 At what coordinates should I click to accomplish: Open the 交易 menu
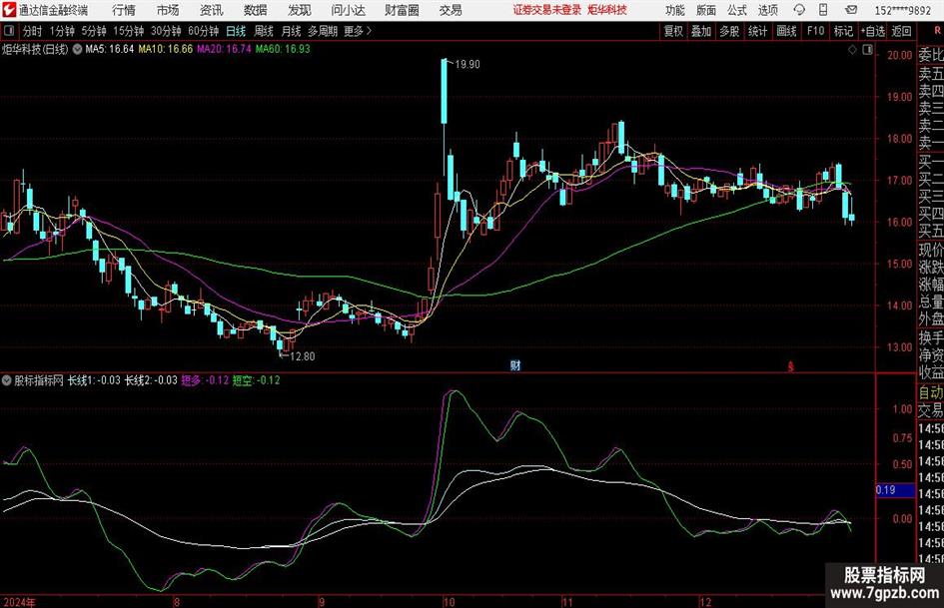tap(451, 10)
